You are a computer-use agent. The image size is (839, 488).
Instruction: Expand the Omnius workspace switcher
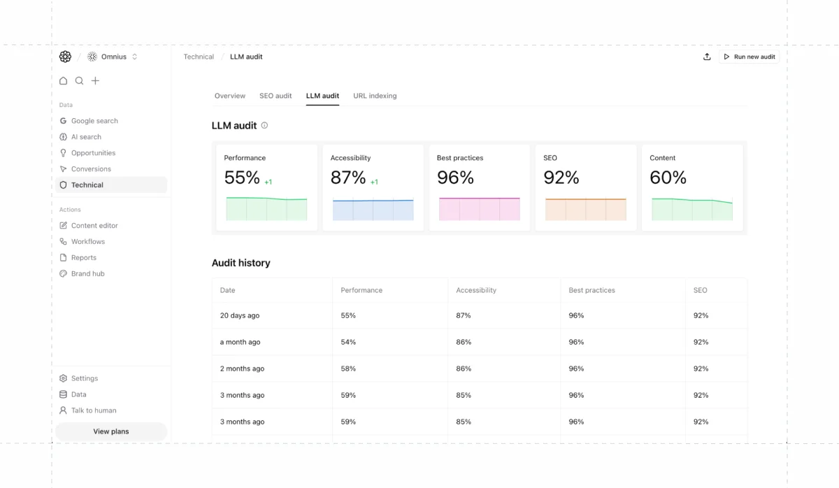[113, 57]
